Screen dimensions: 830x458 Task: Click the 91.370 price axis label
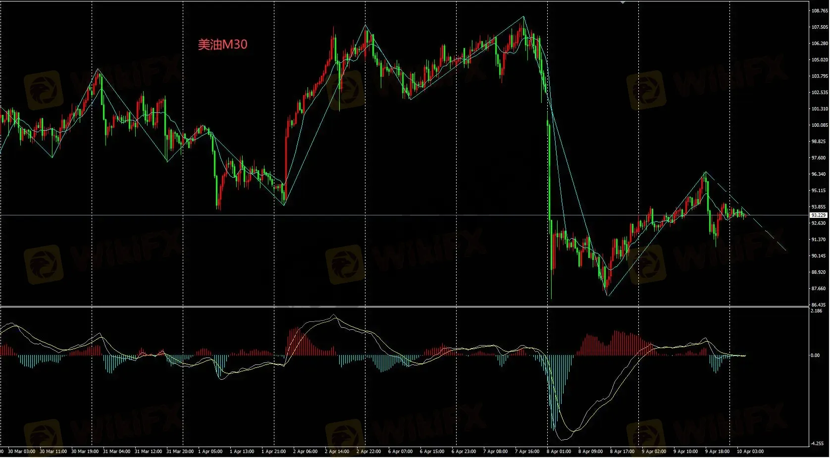(820, 240)
